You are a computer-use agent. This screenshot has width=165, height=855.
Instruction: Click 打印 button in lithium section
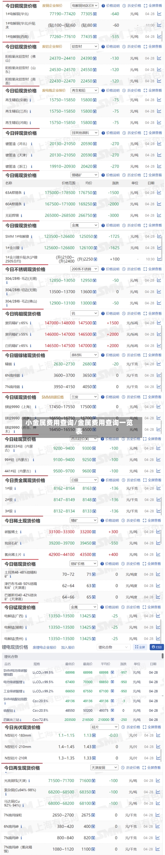point(156,647)
